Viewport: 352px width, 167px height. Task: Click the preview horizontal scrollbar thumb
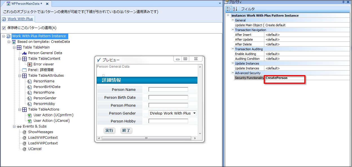[146, 139]
